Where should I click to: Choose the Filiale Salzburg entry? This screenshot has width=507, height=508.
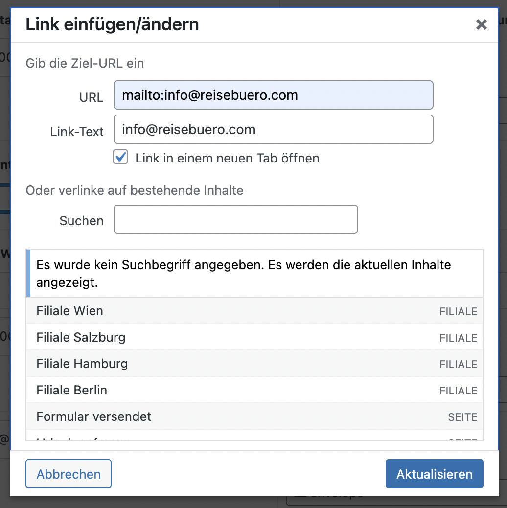(81, 337)
